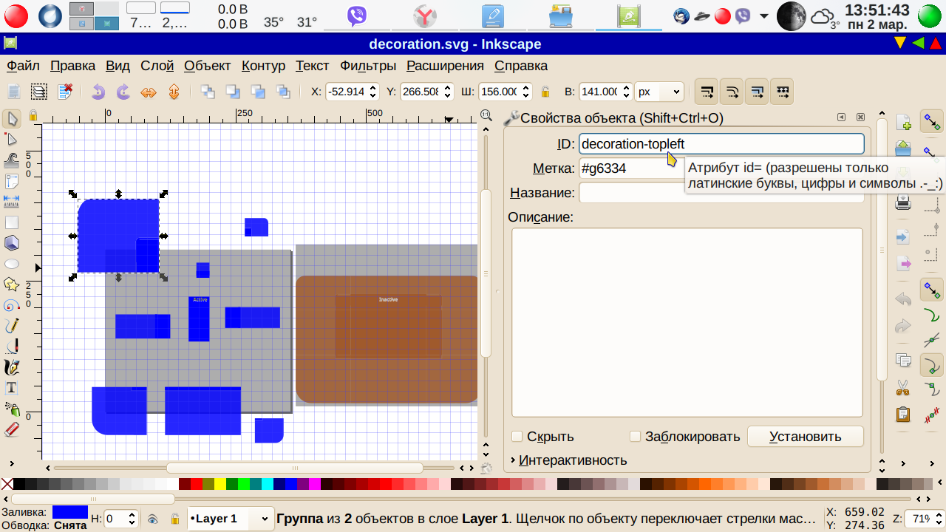The image size is (946, 532).
Task: Rotate selection clockwise
Action: tap(123, 92)
